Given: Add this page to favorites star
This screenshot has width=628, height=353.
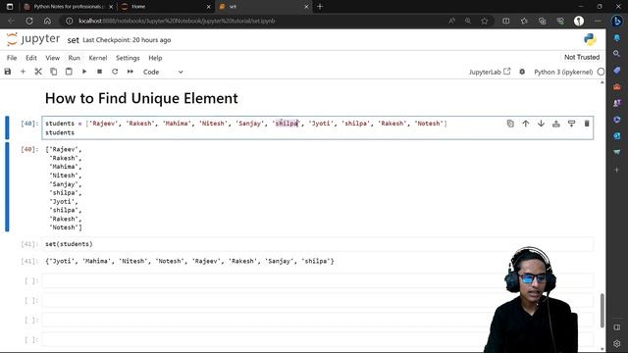Looking at the screenshot, I should [x=485, y=21].
